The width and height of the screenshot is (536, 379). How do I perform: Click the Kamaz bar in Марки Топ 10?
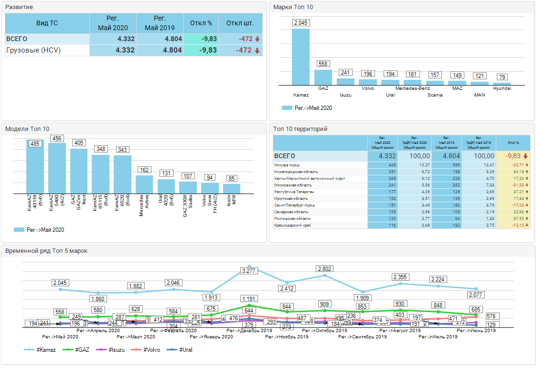point(301,57)
